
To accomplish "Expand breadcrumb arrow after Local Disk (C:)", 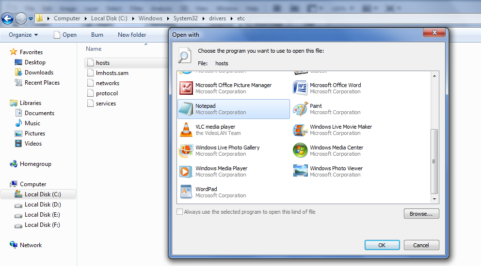I will click(x=133, y=18).
